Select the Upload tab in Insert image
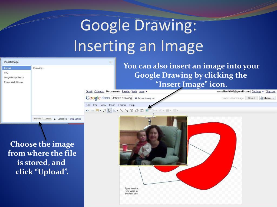The height and width of the screenshot is (207, 277). click(x=17, y=68)
